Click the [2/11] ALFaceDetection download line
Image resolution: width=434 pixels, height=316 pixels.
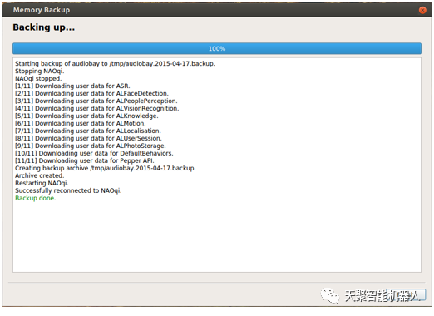click(91, 93)
